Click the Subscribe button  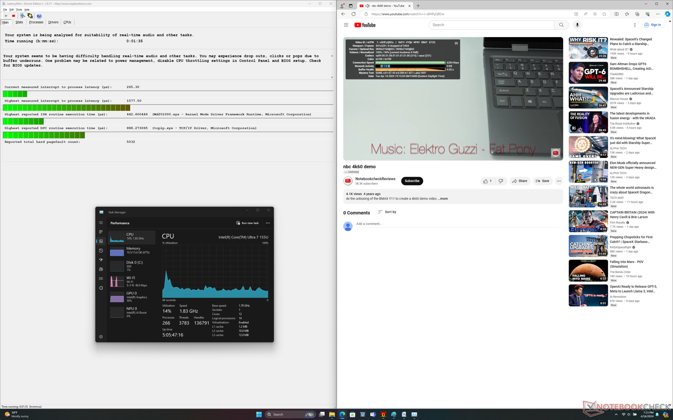[412, 181]
